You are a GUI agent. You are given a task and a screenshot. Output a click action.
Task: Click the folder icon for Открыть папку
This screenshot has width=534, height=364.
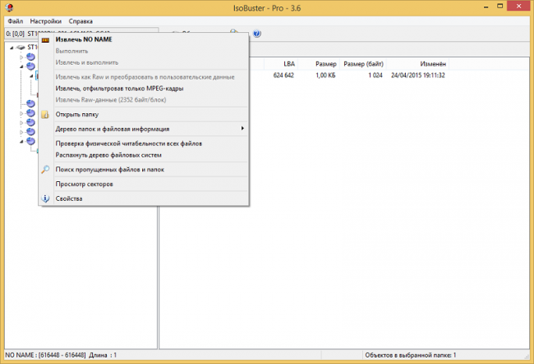point(45,115)
